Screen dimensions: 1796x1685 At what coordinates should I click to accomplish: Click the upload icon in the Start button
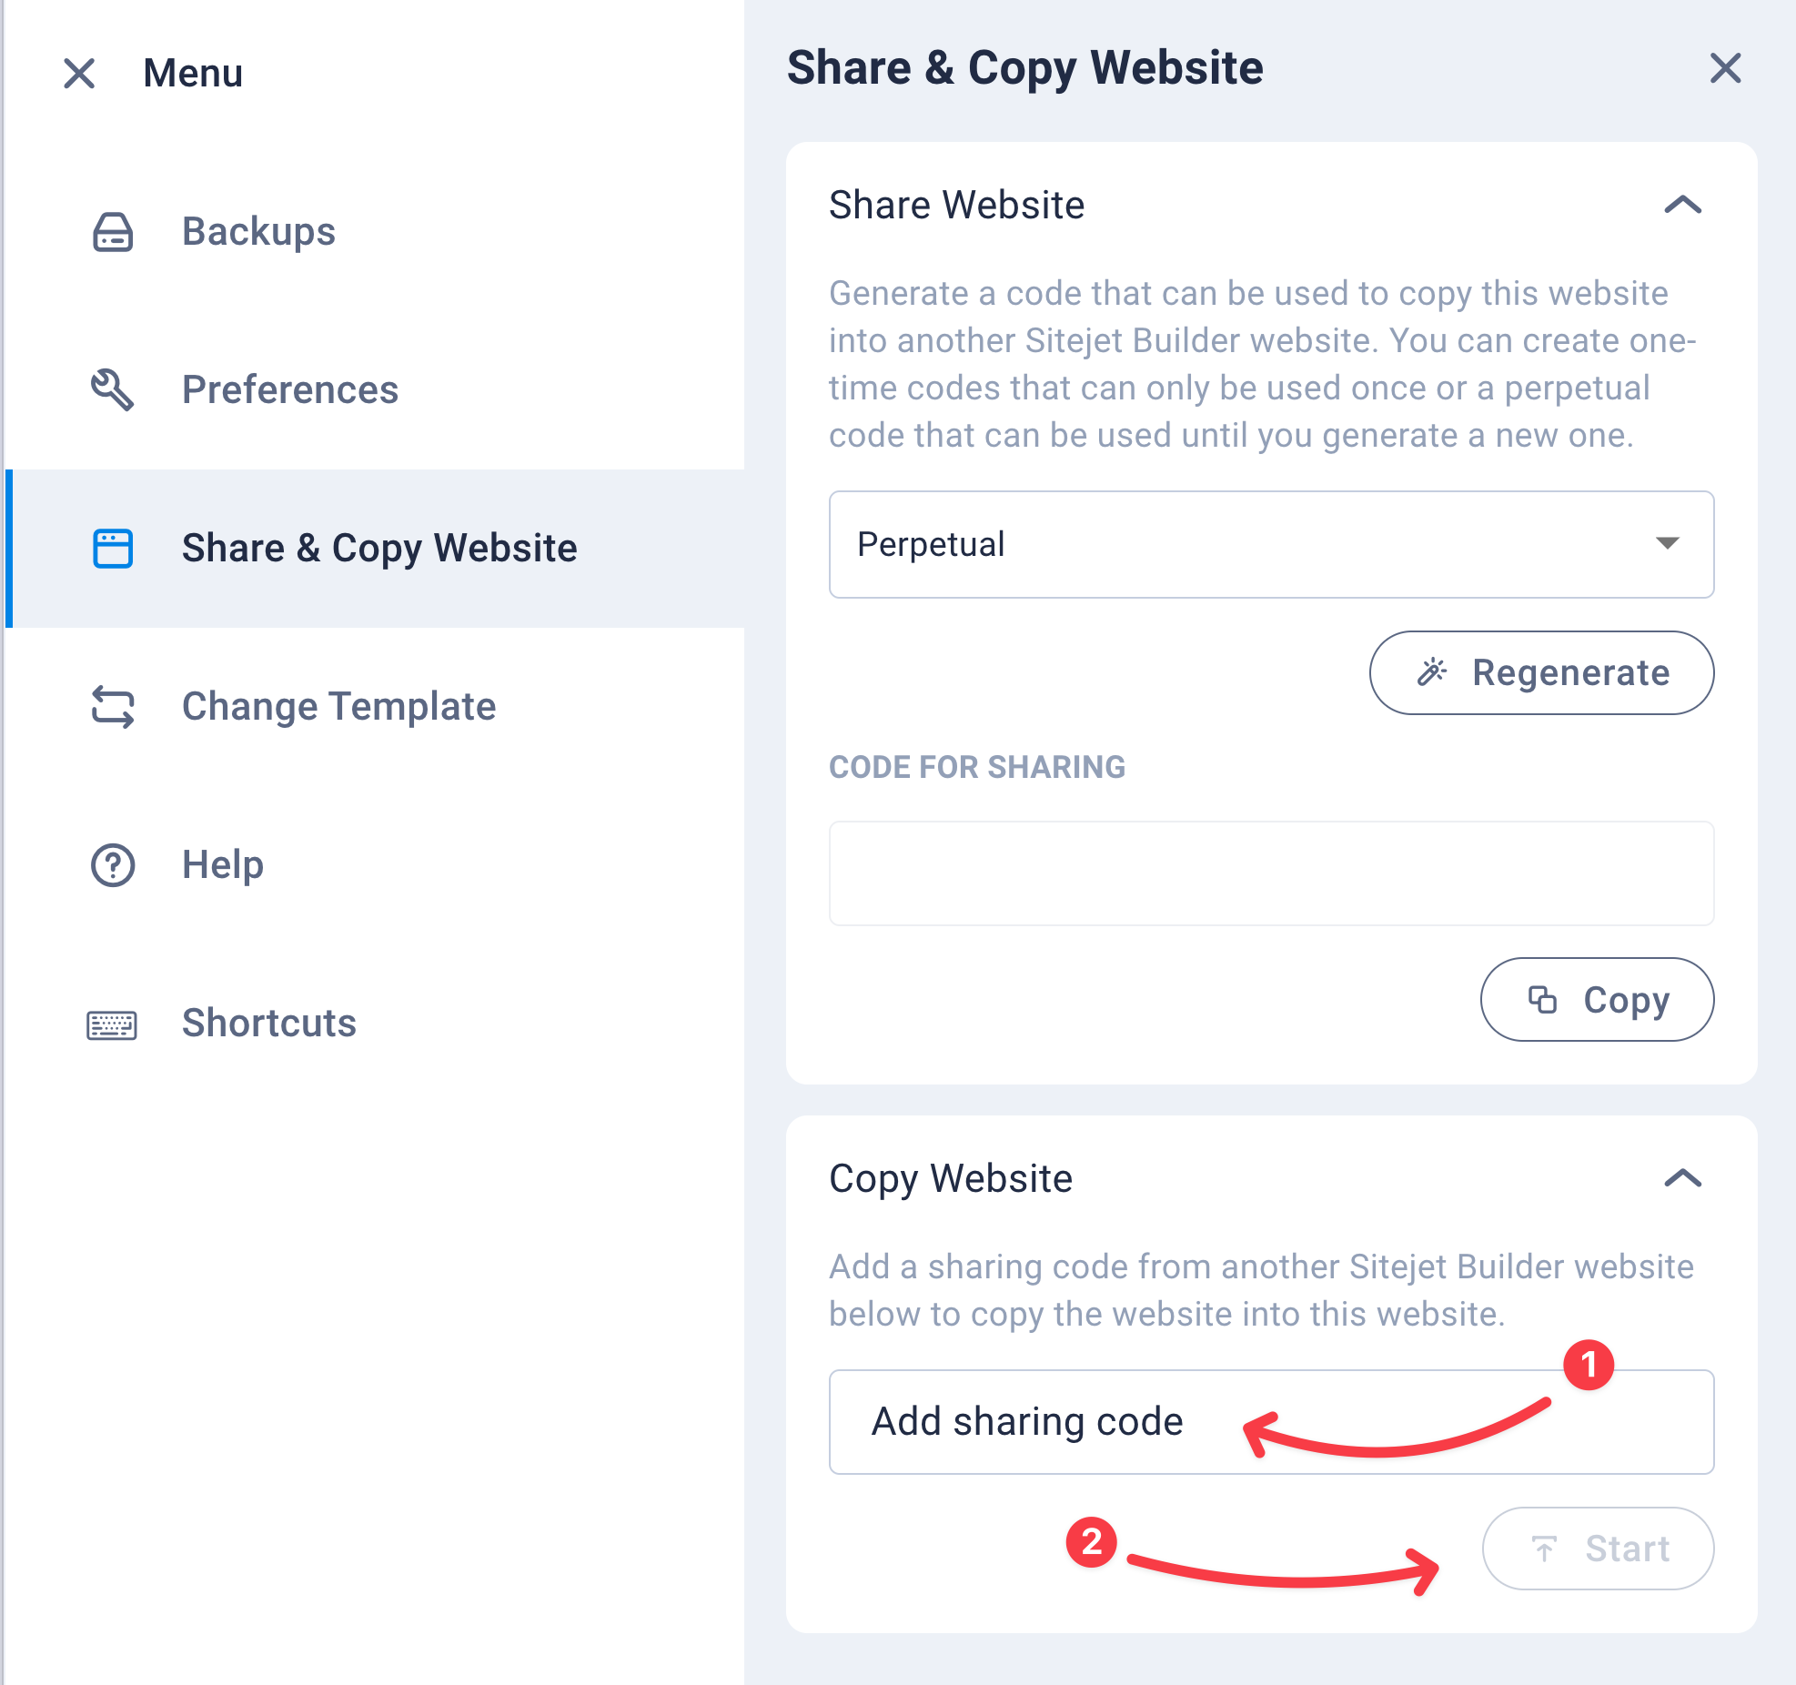click(x=1546, y=1549)
